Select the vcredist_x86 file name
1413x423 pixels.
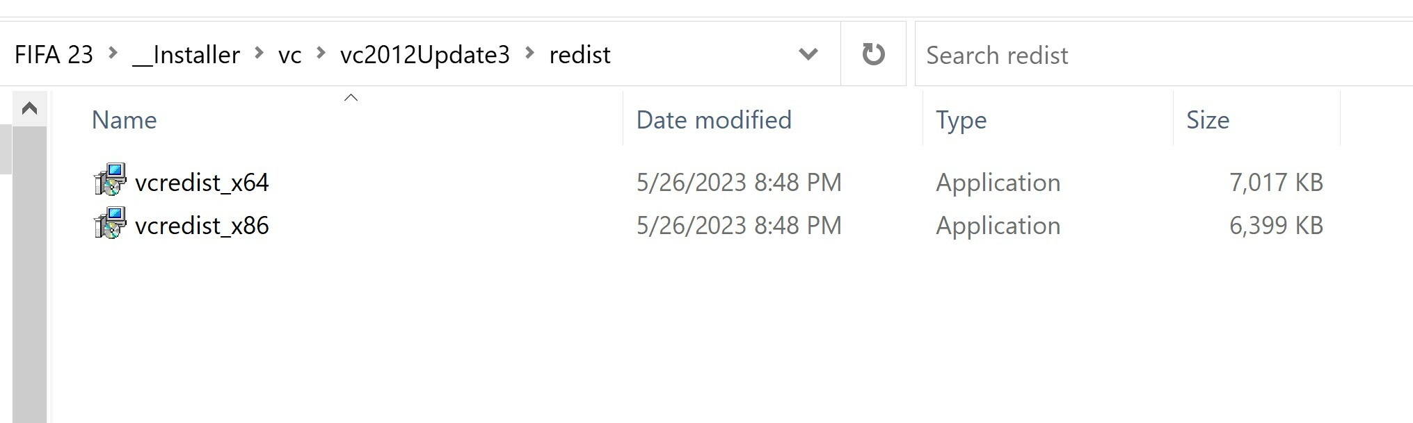pyautogui.click(x=202, y=226)
